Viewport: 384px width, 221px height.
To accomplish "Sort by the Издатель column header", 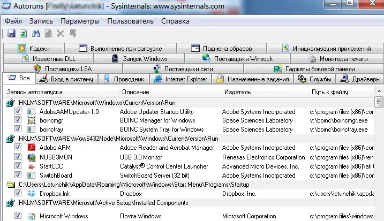I will 265,92.
